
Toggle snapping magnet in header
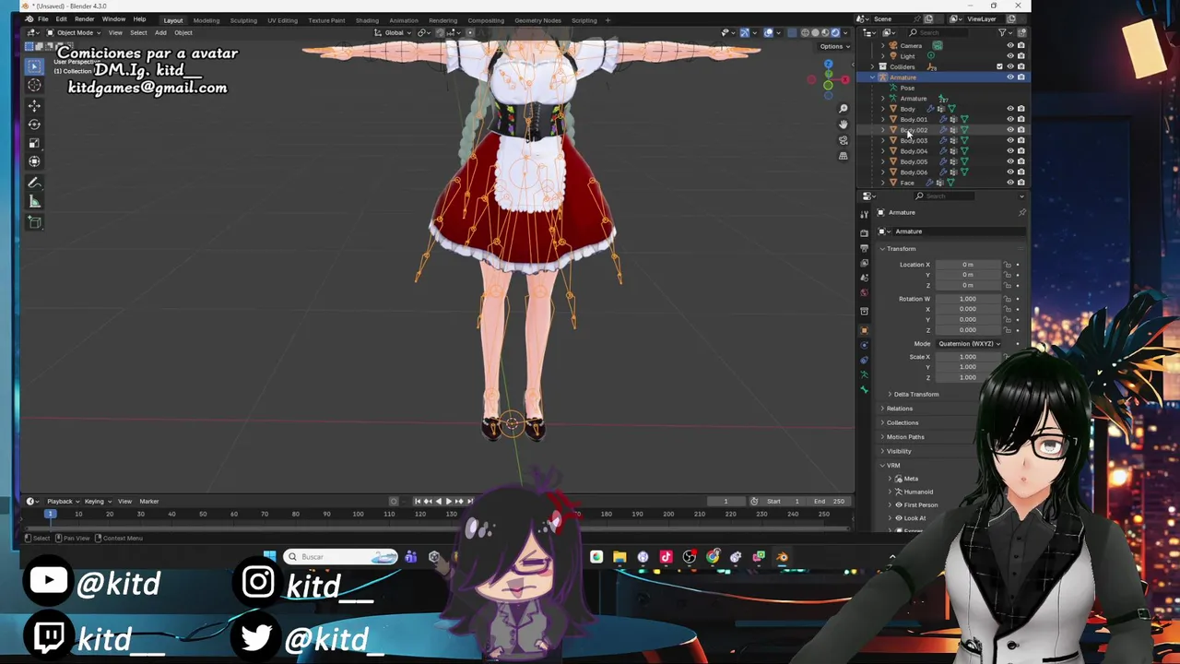(440, 32)
